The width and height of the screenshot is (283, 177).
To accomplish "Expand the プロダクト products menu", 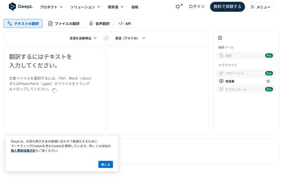I will click(x=51, y=7).
